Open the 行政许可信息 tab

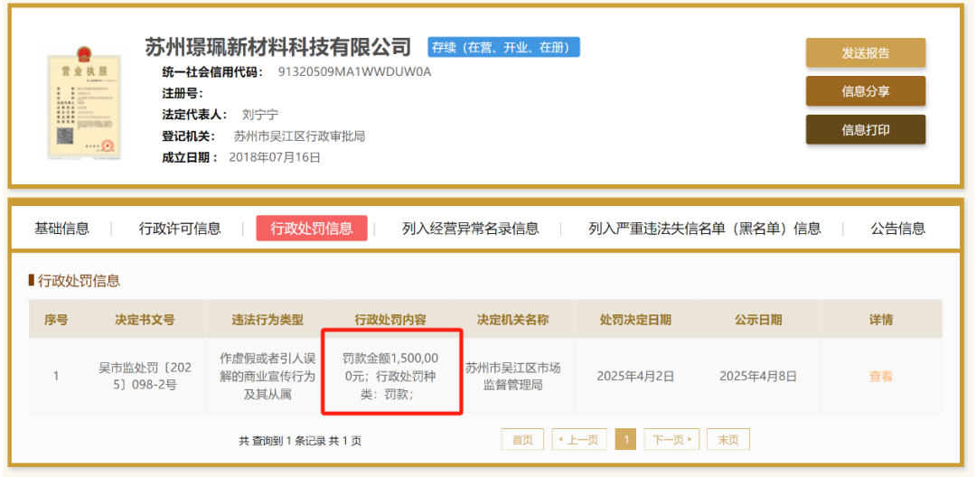[180, 229]
